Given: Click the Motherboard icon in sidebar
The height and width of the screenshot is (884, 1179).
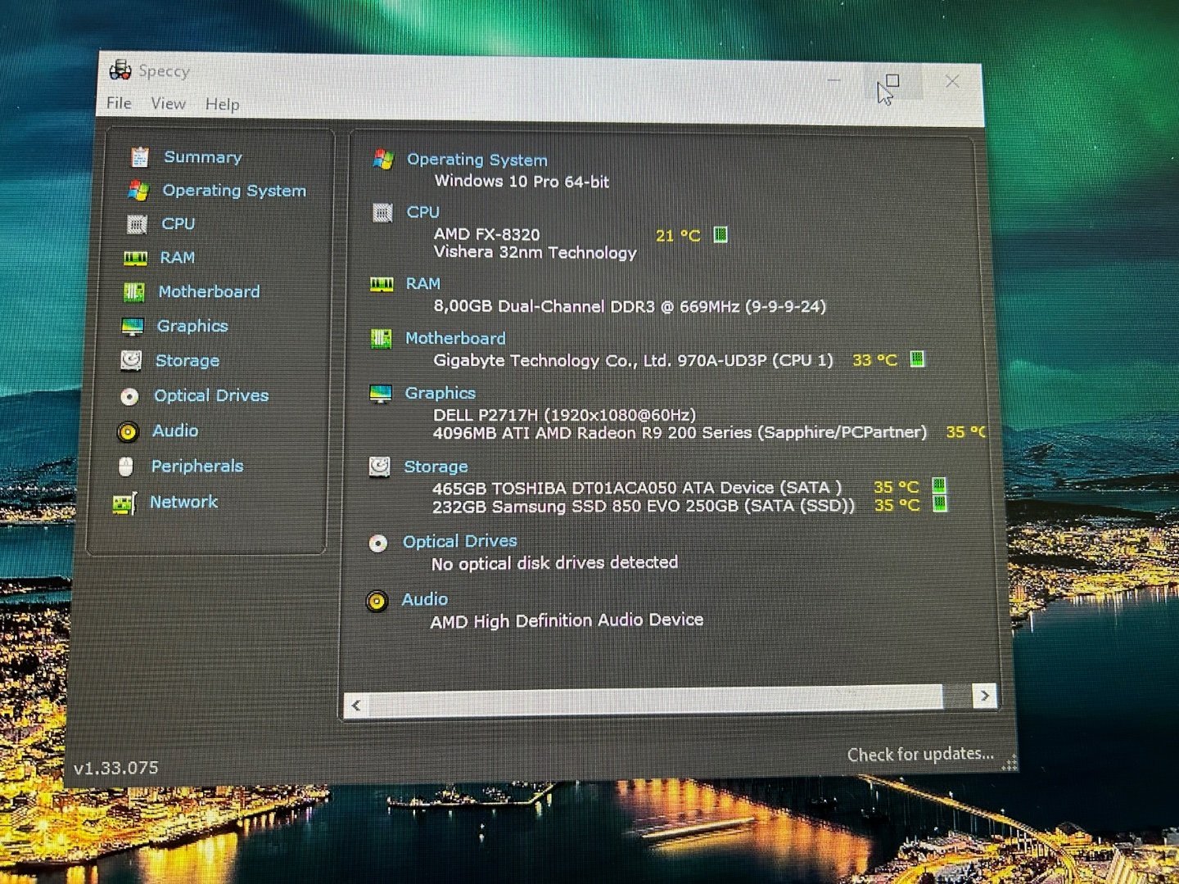Looking at the screenshot, I should 133,291.
